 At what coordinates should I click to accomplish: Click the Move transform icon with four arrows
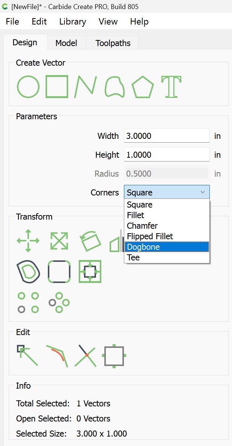pos(28,241)
